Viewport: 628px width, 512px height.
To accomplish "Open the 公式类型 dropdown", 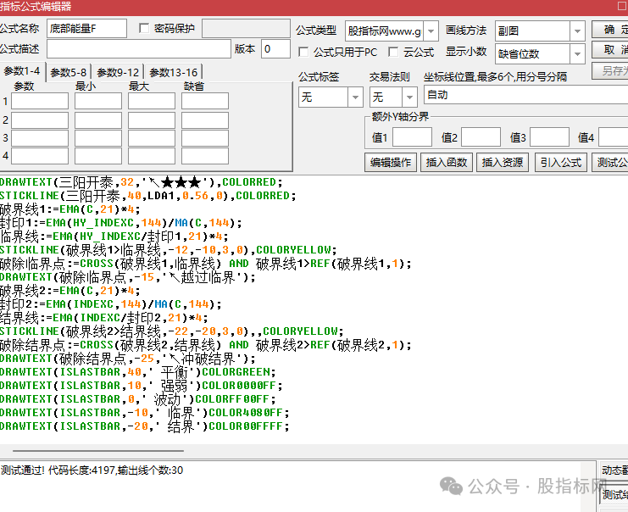I will [430, 31].
